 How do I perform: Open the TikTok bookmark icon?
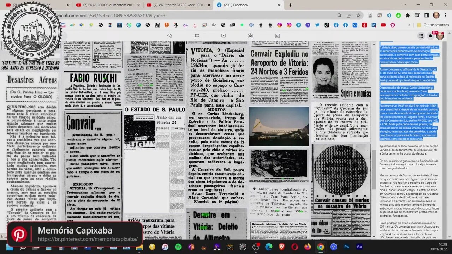(327, 25)
